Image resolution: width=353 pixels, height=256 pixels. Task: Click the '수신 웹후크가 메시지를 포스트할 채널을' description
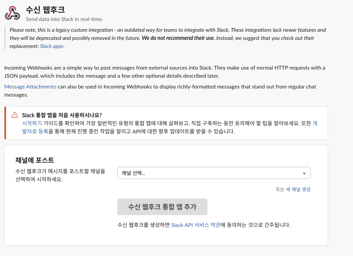tap(60, 172)
